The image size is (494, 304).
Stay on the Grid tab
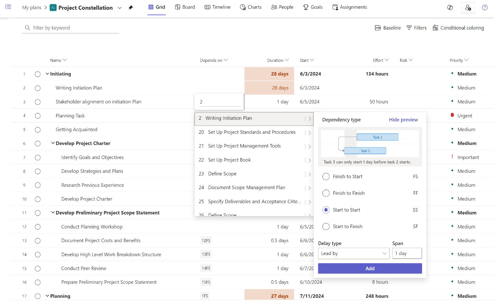coord(156,7)
